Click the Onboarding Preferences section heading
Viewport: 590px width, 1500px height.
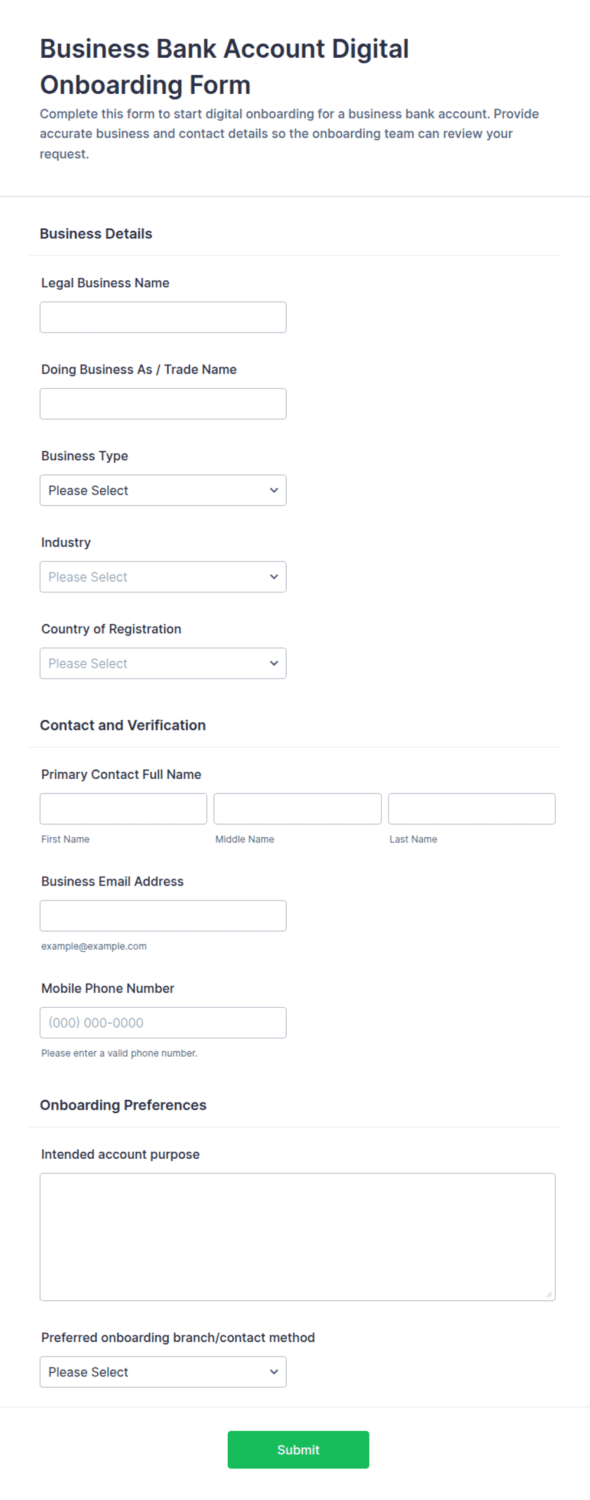tap(123, 1105)
